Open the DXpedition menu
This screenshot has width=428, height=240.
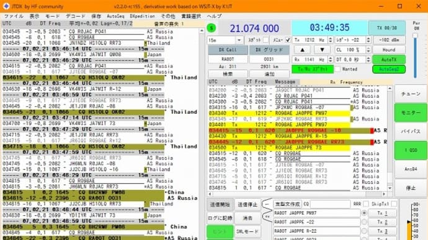(x=142, y=16)
